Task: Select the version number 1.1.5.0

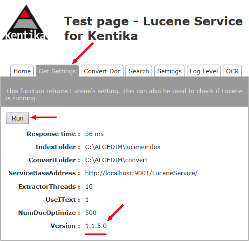Action: point(96,226)
